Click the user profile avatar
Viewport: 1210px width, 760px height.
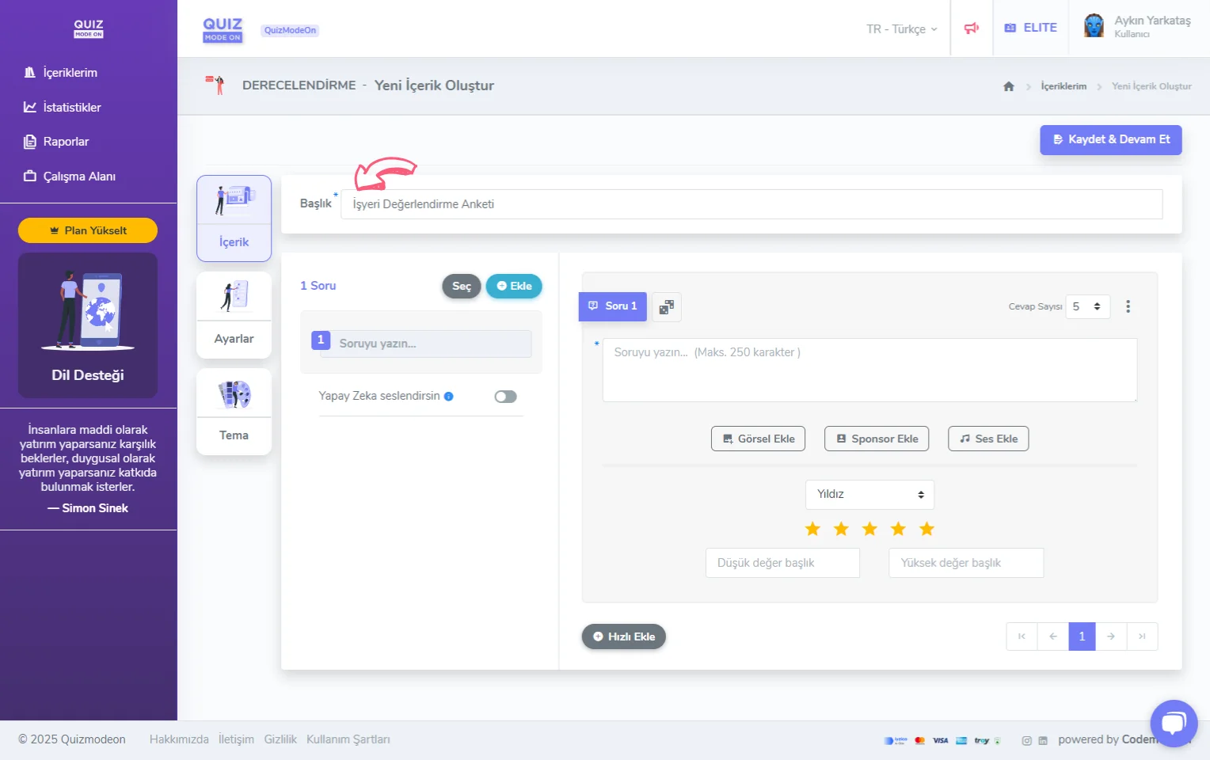click(x=1094, y=26)
